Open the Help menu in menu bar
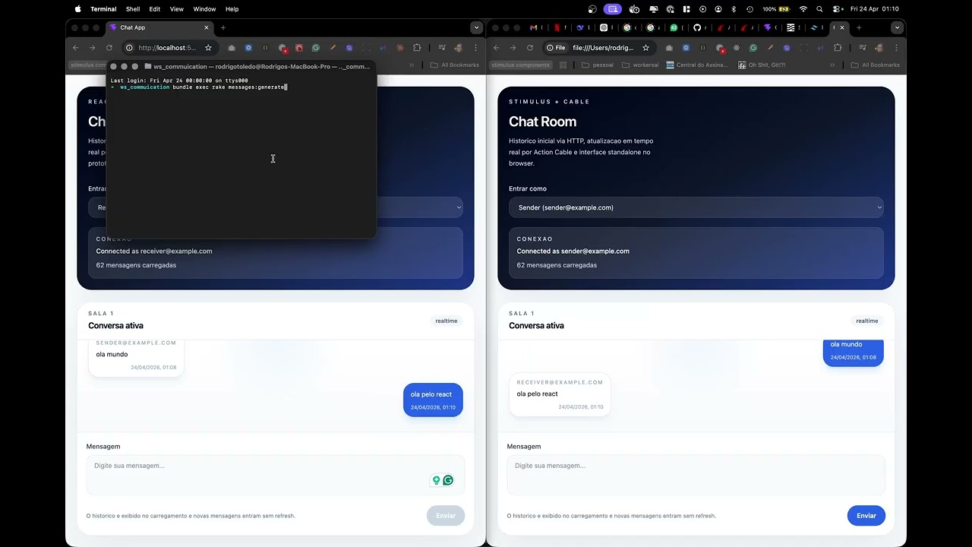 tap(232, 9)
